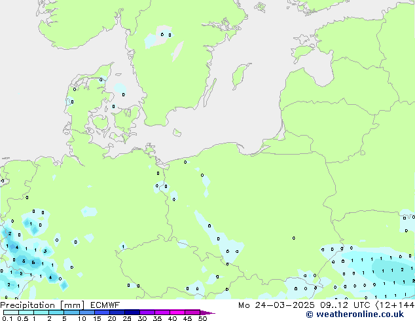Click the weatheronline.co.uk copyright link
415x321 pixels.
point(355,314)
